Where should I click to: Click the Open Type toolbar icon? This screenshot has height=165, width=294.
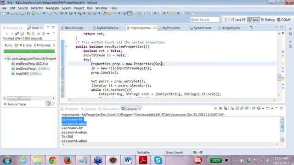coord(105,13)
